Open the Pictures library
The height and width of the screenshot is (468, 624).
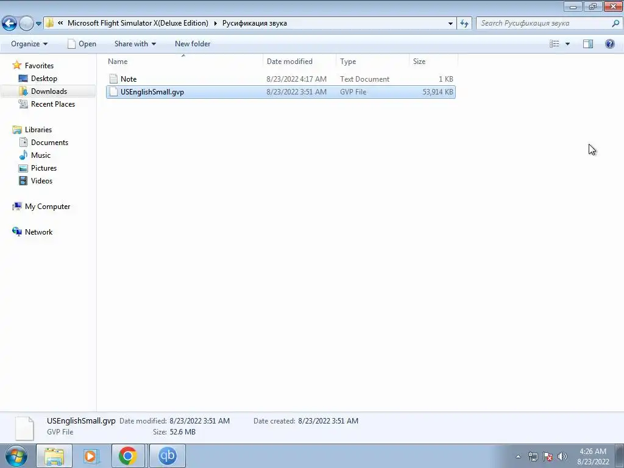pyautogui.click(x=44, y=168)
